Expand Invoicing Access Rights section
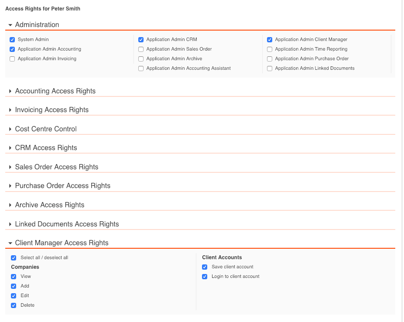The image size is (404, 322). 51,110
